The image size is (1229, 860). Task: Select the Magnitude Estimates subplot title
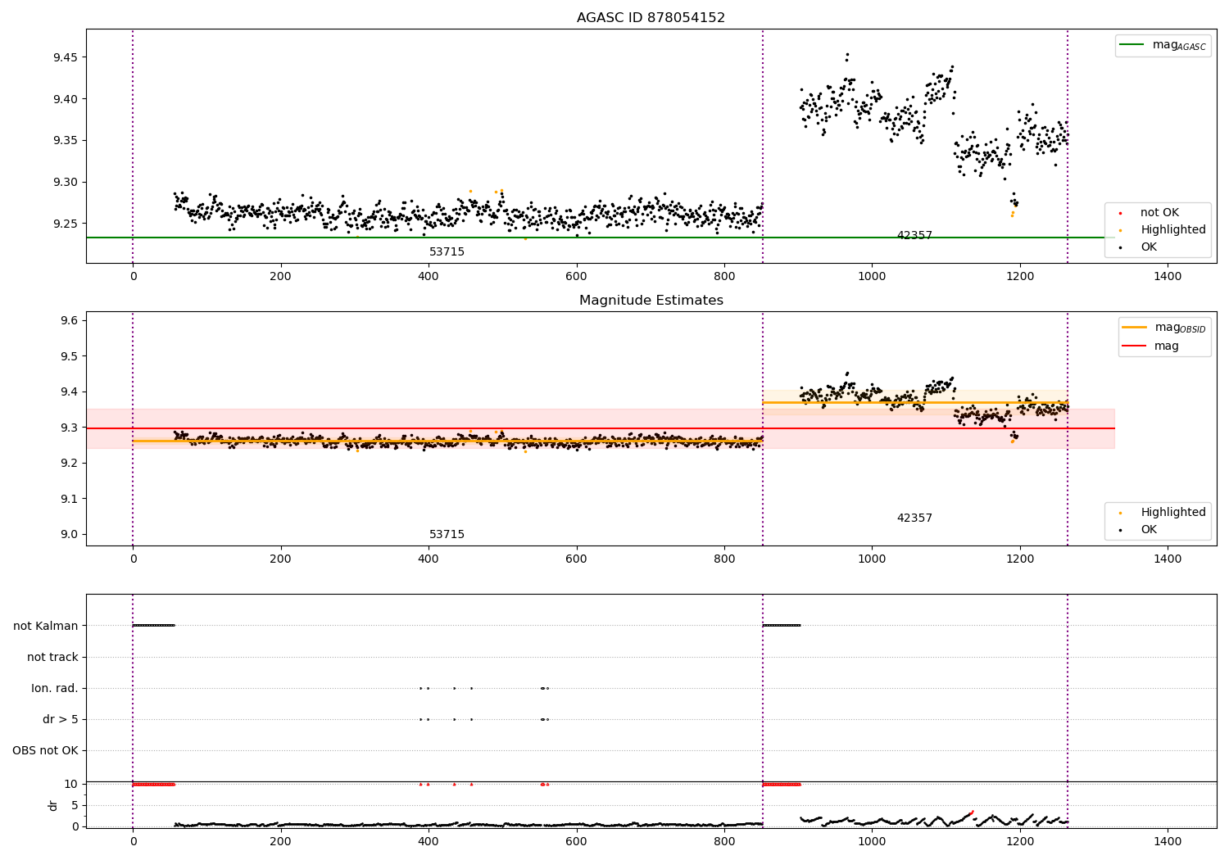point(651,301)
